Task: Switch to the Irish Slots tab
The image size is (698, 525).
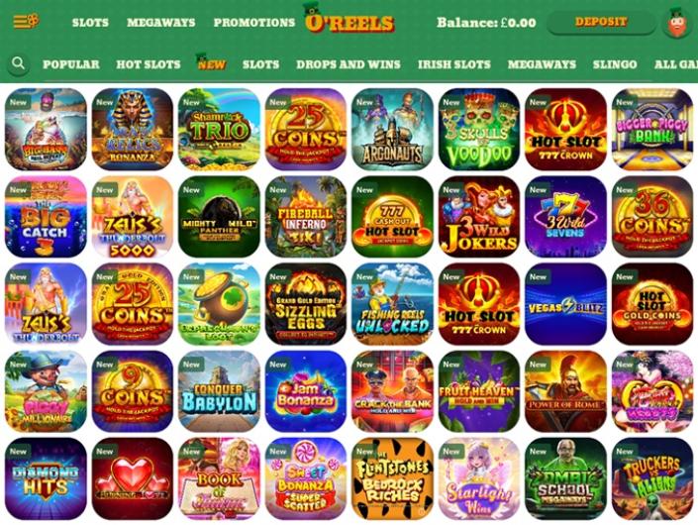Action: point(454,64)
